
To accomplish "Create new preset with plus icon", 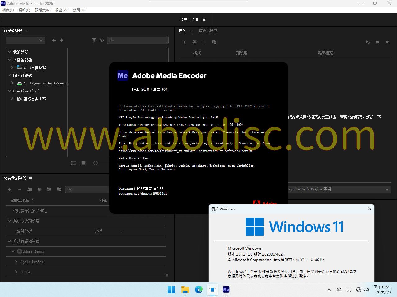I will coord(10,189).
